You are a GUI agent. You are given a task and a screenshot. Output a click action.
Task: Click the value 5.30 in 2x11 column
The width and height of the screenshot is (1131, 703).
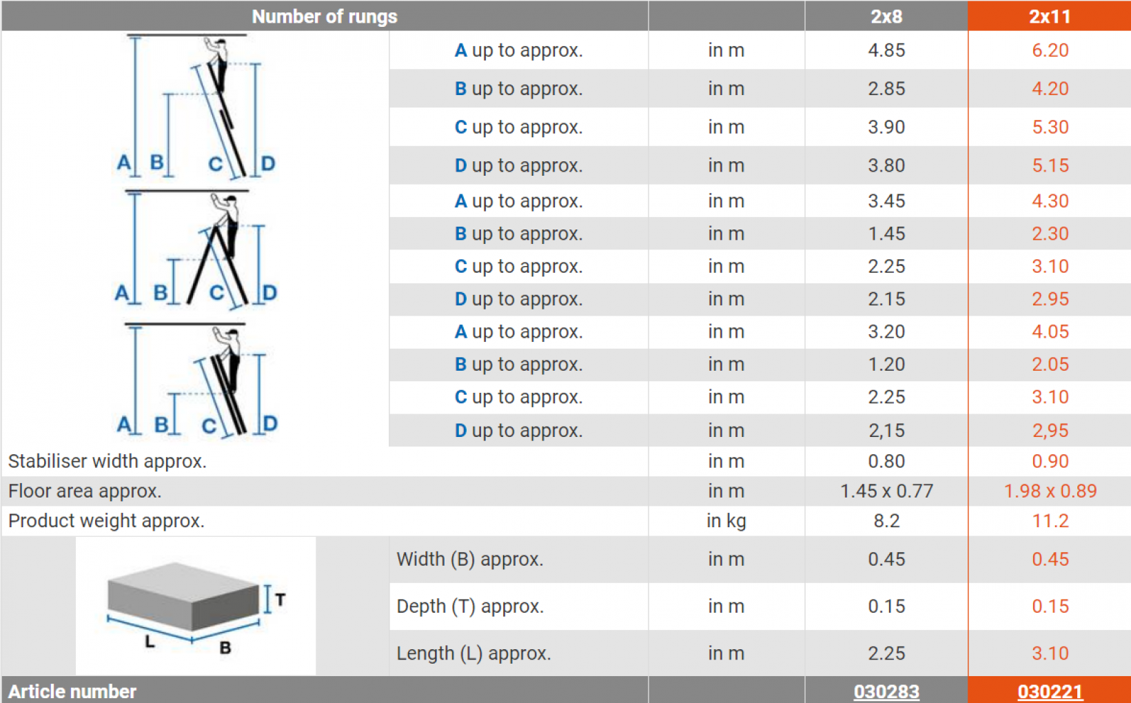(x=1050, y=128)
